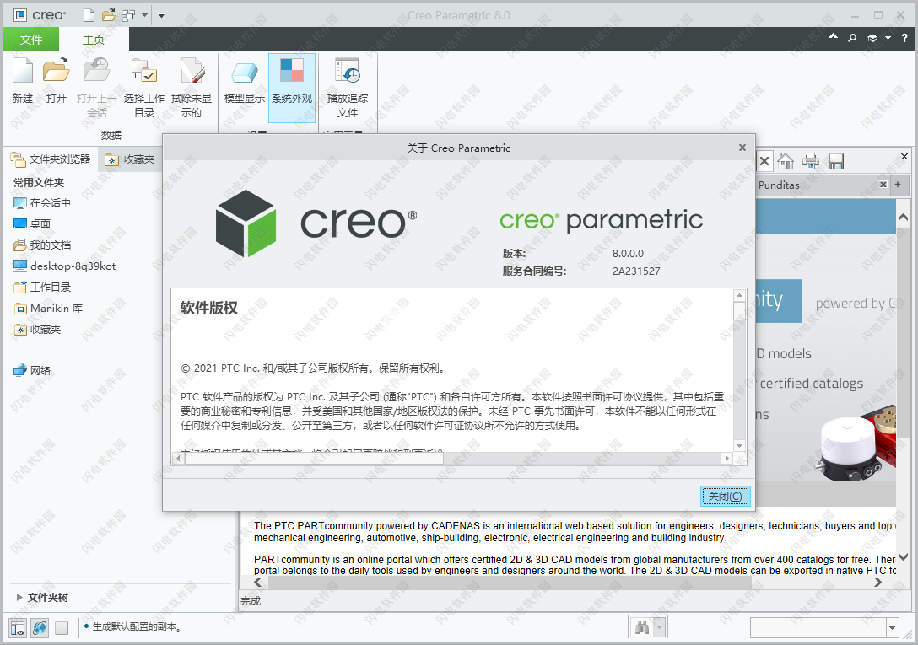Click the left arrow of the copyright horizontal scrollbar
The image size is (918, 645).
pos(178,458)
